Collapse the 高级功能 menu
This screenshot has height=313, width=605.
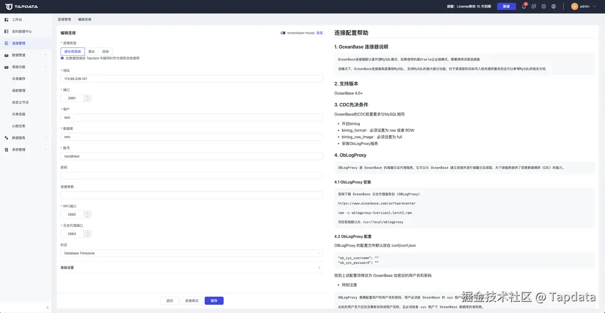46,67
